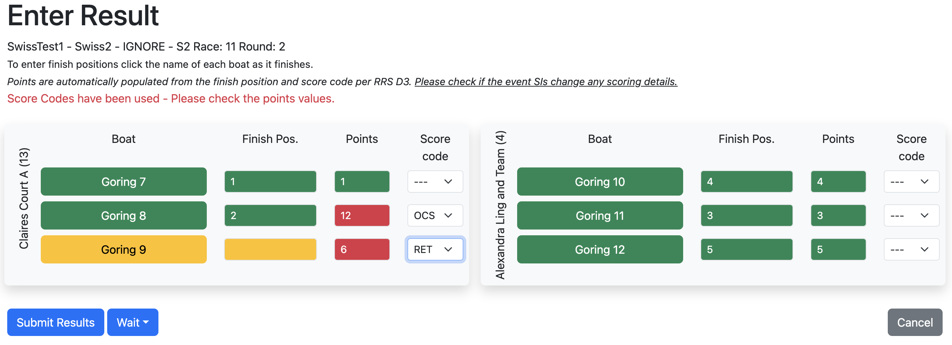Viewport: 952px width, 345px height.
Task: Open the RET score code dropdown
Action: pos(434,249)
